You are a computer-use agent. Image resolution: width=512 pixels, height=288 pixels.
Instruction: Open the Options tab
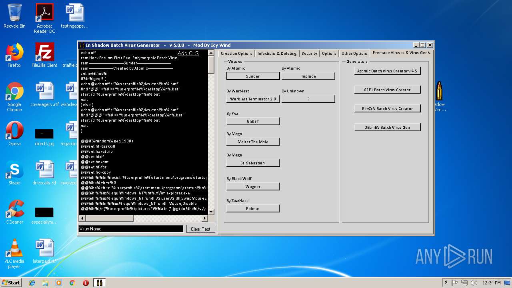click(x=329, y=53)
